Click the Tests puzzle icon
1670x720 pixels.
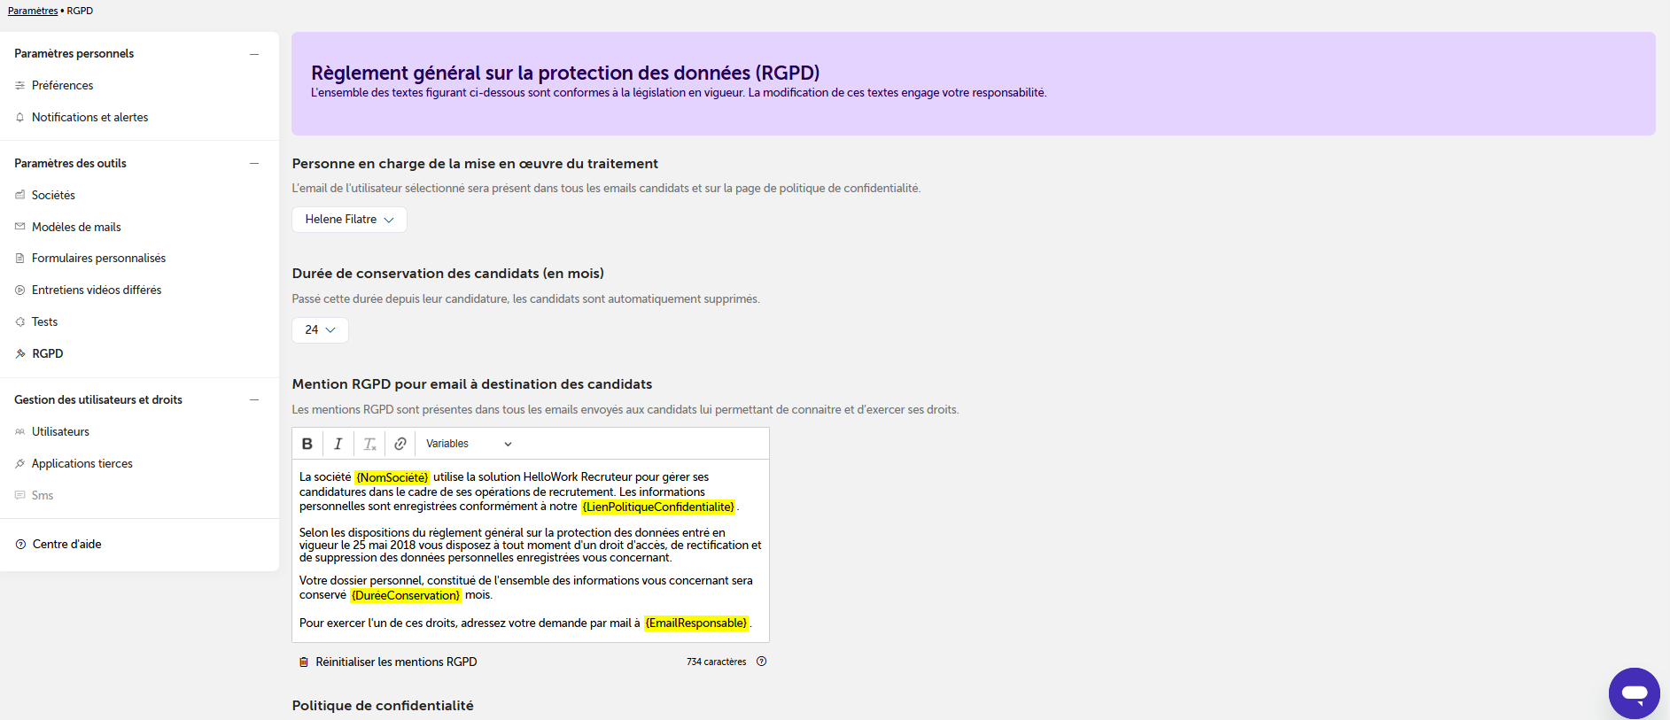tap(19, 322)
